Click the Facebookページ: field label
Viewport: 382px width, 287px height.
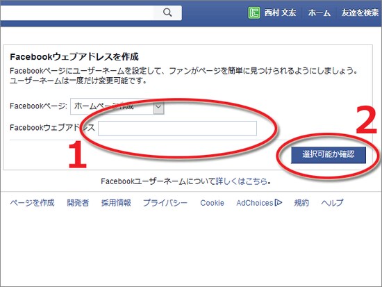click(x=38, y=106)
